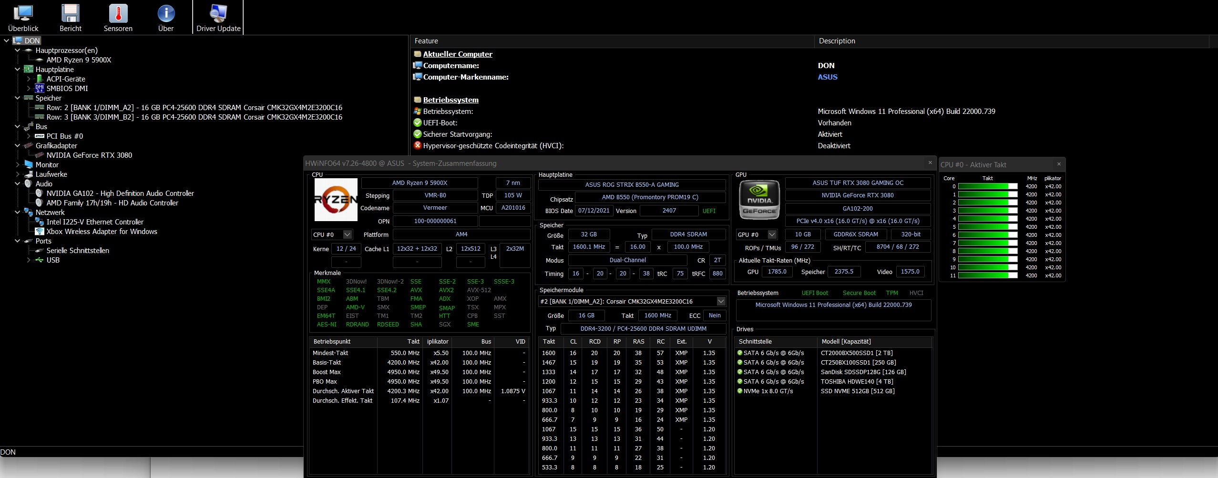Expand the Monitor tree node
Viewport: 1218px width, 478px height.
click(18, 164)
